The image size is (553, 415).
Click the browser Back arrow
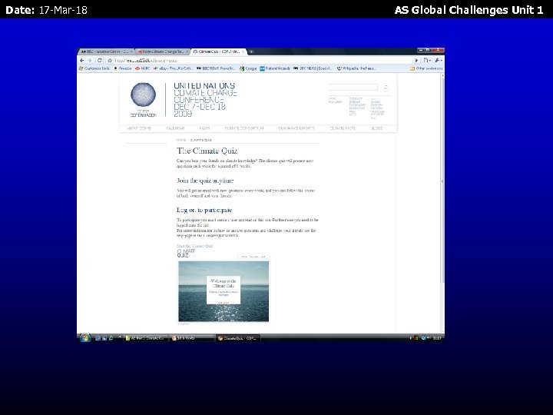pos(82,61)
